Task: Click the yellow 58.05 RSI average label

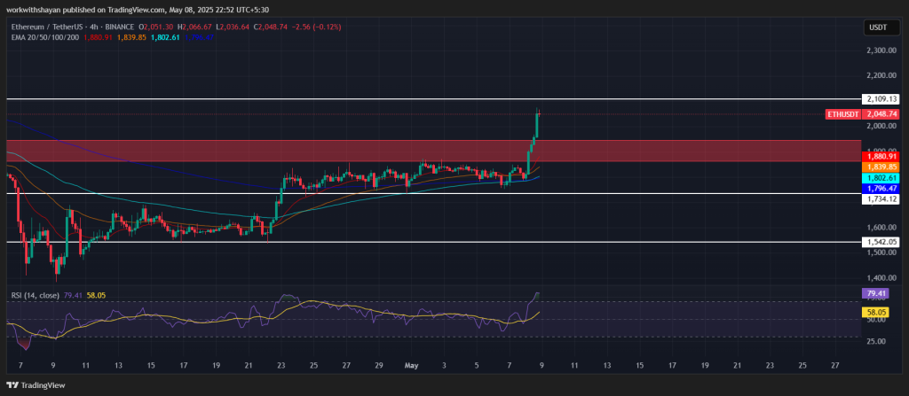Action: 874,313
